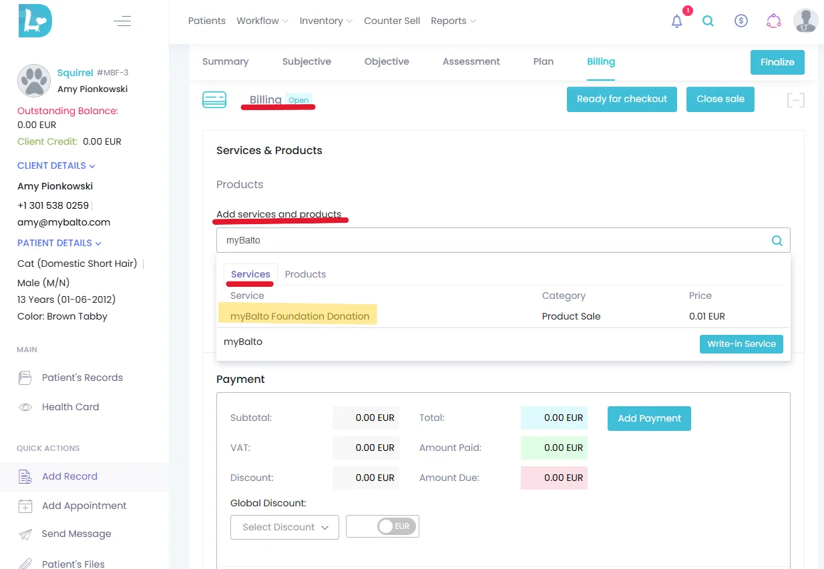824x569 pixels.
Task: Click the Add Payment button
Action: 649,418
